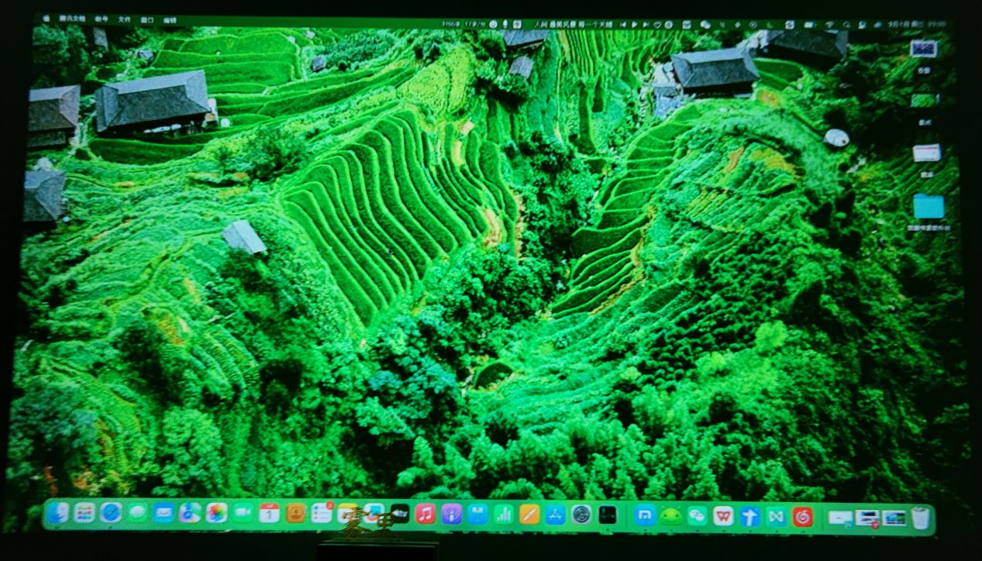Skip to previous track in menu bar
Image resolution: width=982 pixels, height=561 pixels.
click(623, 24)
